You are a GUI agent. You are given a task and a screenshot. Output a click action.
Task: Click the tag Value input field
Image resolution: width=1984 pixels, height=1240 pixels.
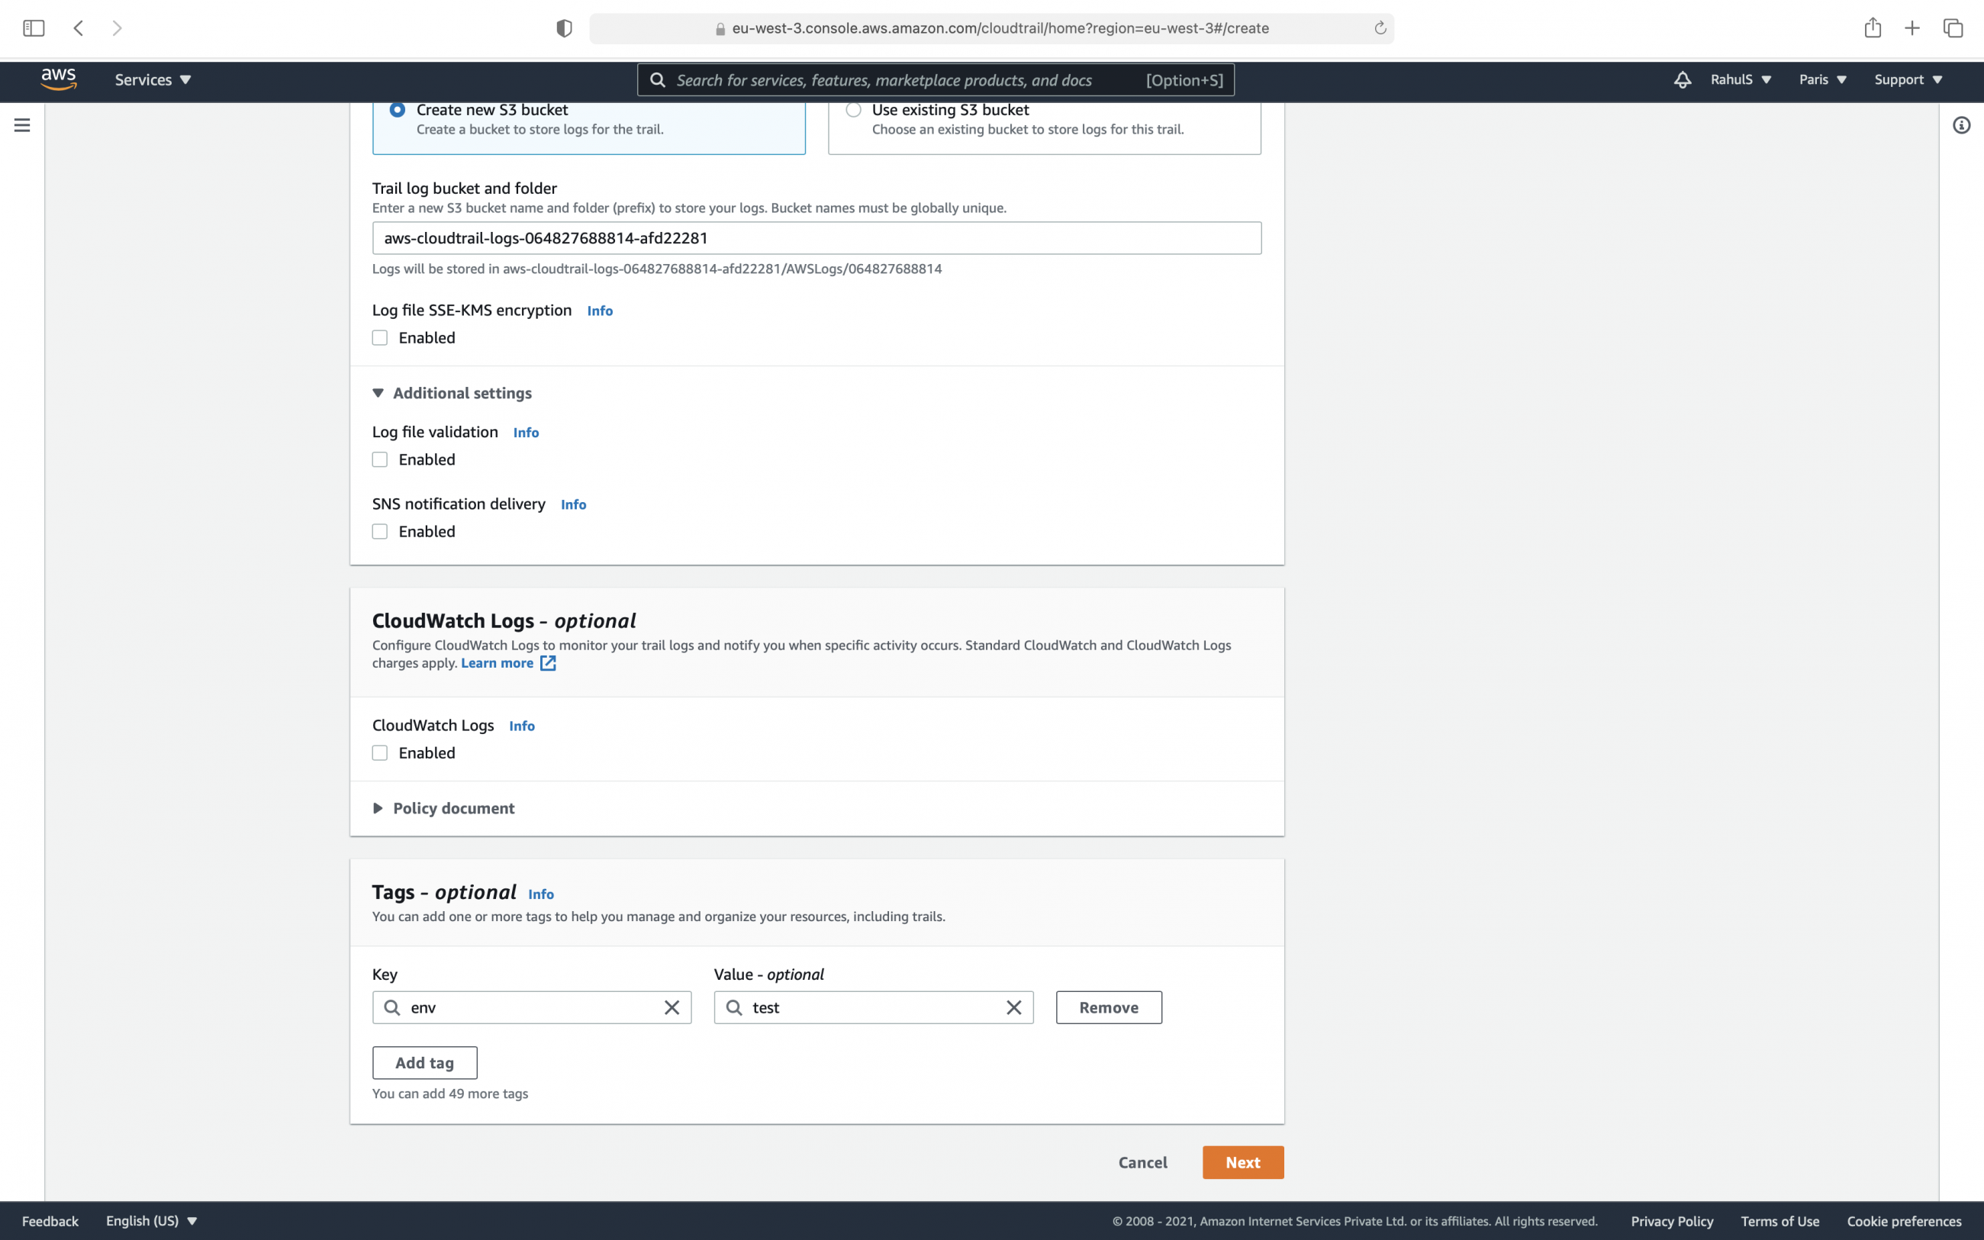[x=873, y=1007]
